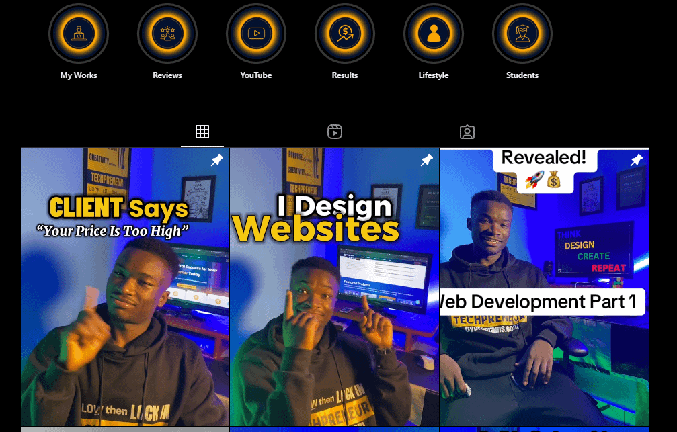
Task: Open the "Reviews" story highlight
Action: (x=167, y=33)
